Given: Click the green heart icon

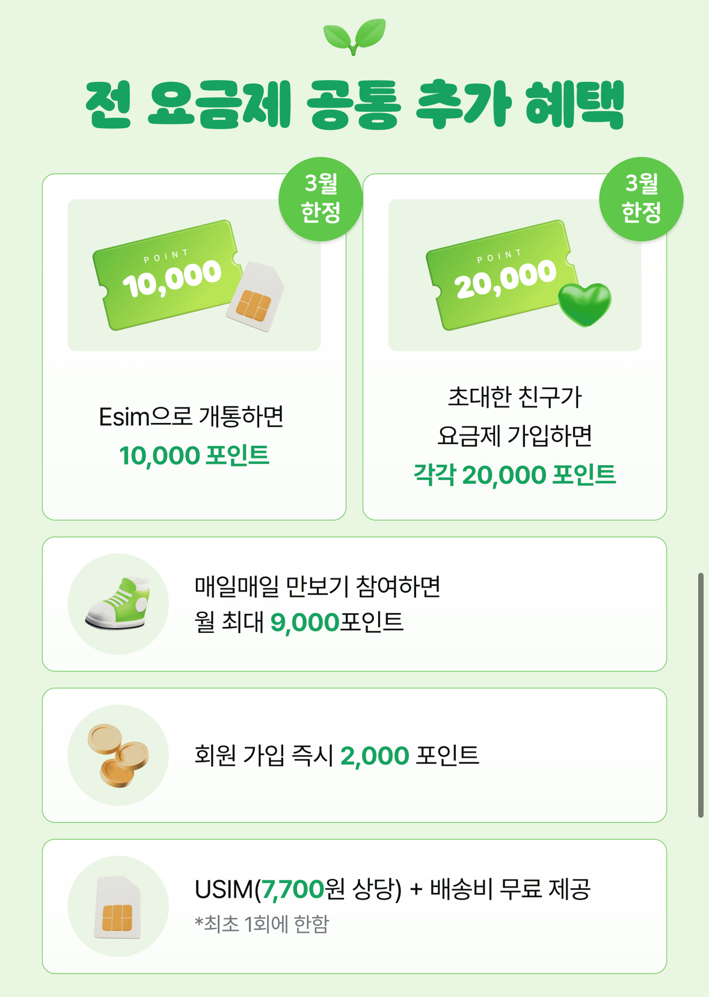Looking at the screenshot, I should [x=585, y=304].
